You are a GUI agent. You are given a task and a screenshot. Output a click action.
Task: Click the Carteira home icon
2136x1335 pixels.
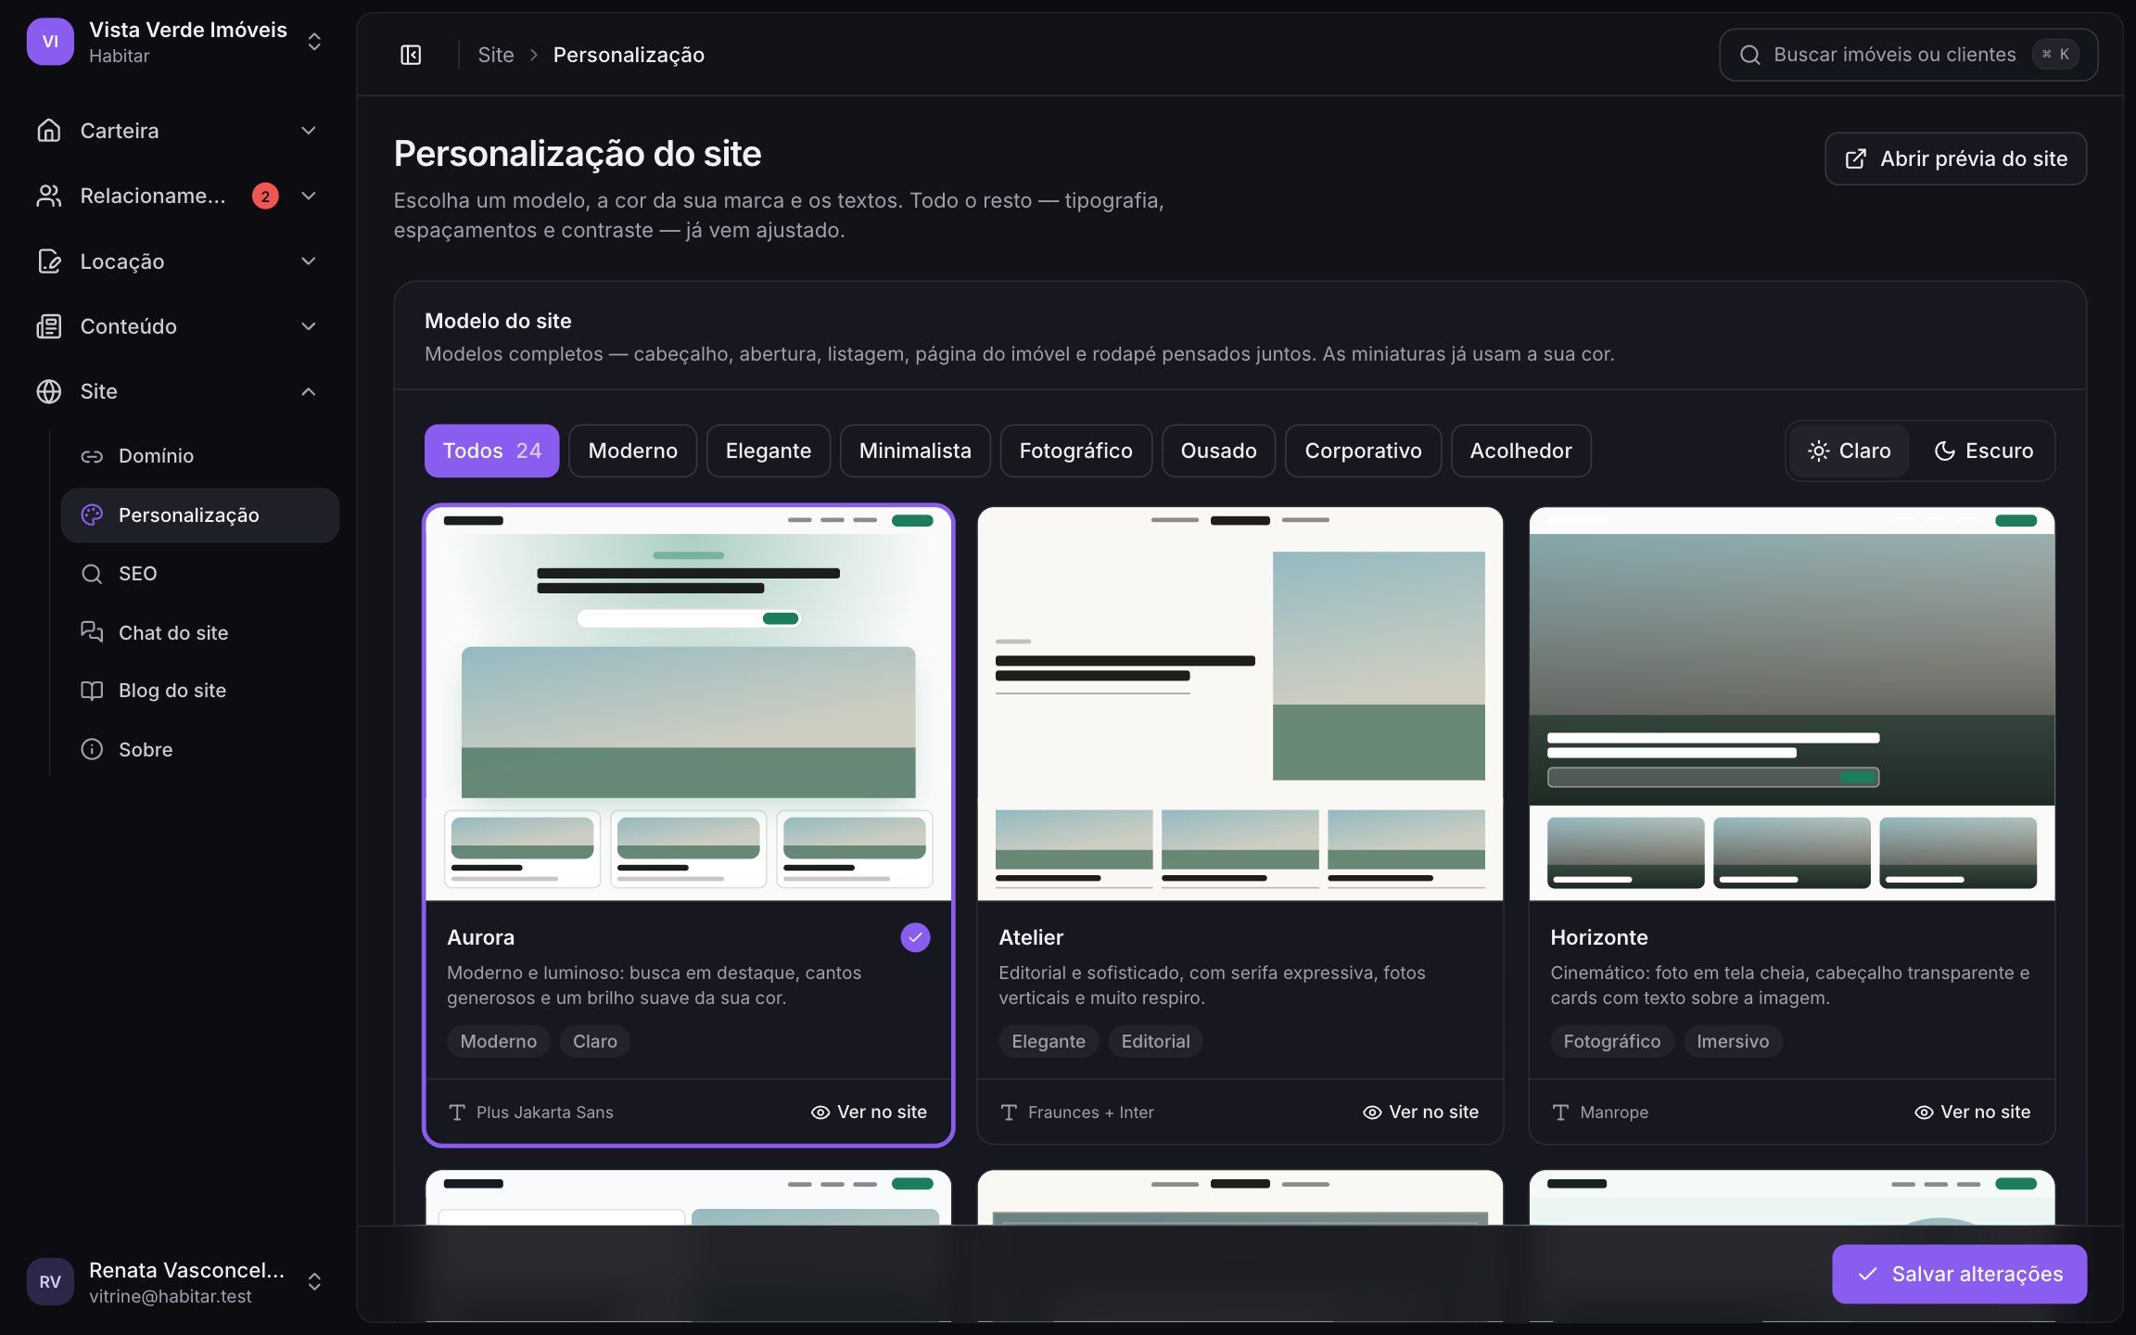click(49, 131)
